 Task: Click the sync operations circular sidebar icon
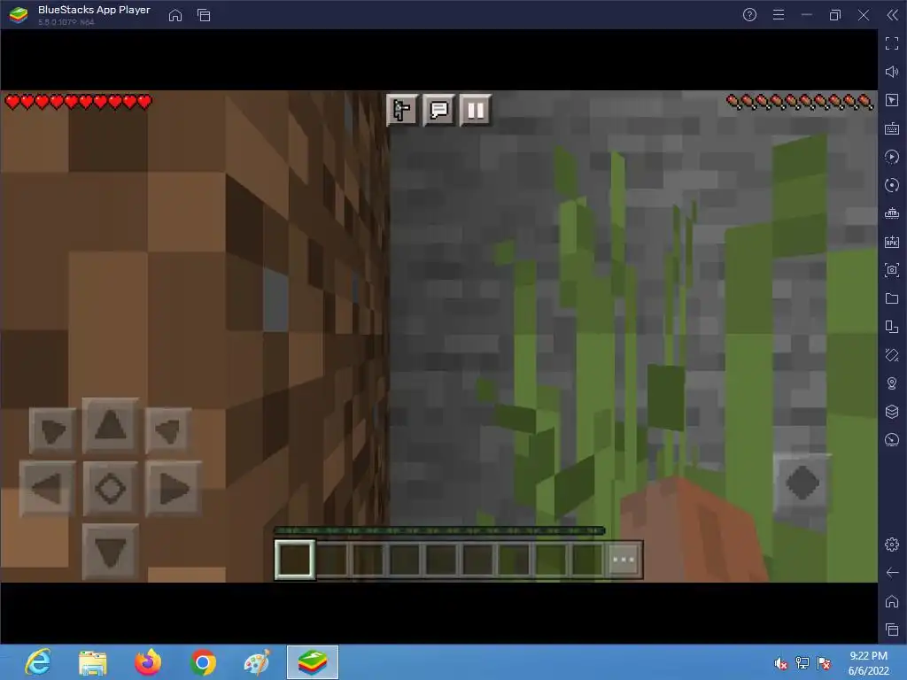(x=892, y=185)
